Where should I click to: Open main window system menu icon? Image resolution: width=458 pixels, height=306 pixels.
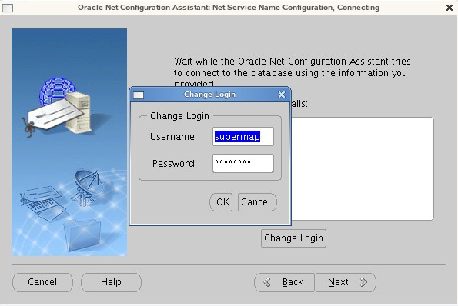(8, 8)
